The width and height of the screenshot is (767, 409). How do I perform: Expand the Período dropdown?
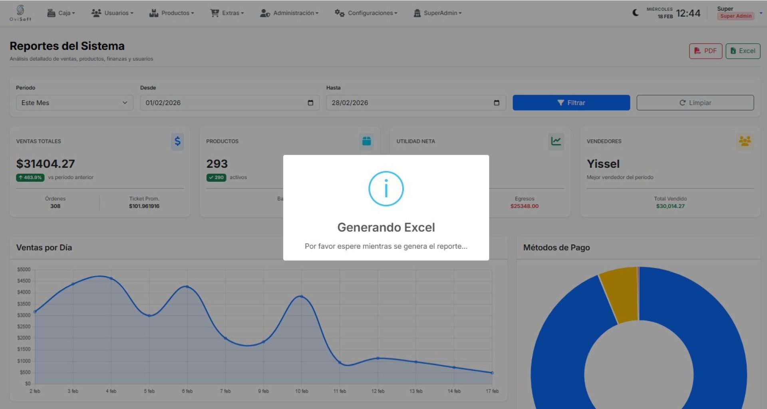coord(75,103)
